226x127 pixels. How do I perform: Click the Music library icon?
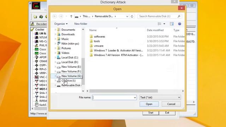coord(59,39)
